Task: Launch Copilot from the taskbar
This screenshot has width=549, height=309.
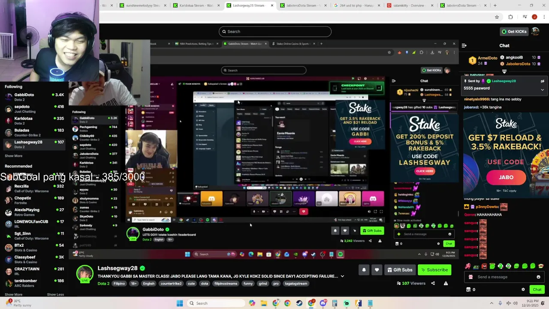Action: pos(252,303)
